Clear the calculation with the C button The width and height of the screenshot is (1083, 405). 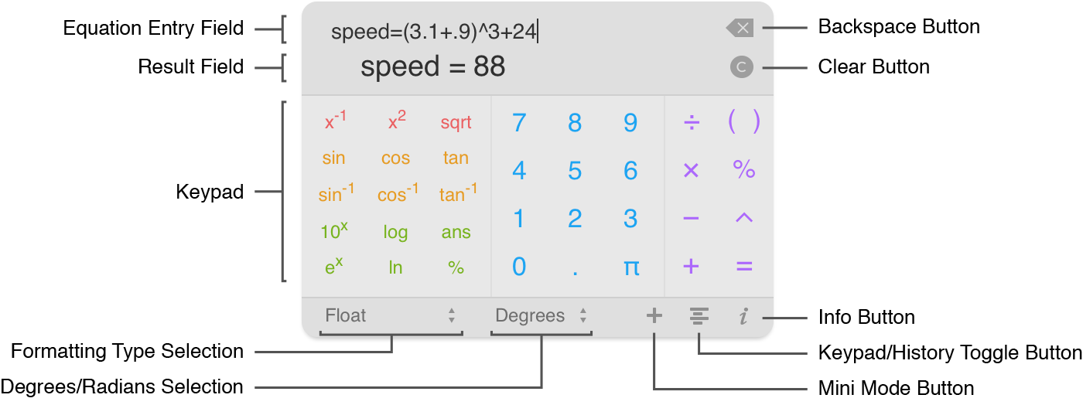click(x=741, y=67)
